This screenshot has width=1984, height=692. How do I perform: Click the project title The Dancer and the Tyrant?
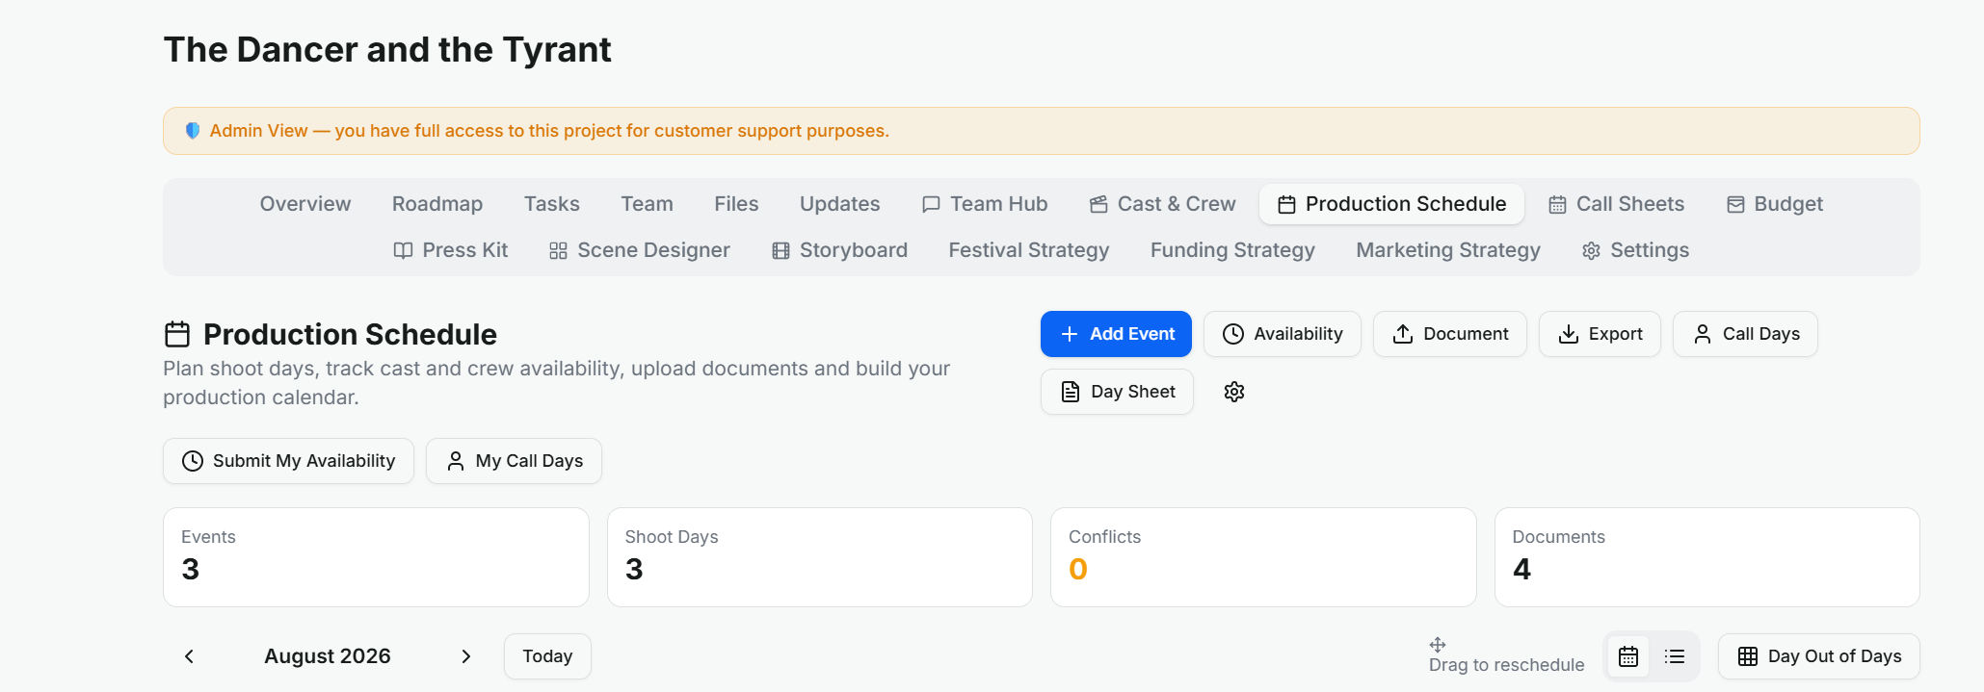pos(387,49)
